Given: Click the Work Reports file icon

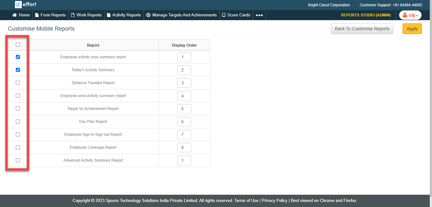Looking at the screenshot, I should (x=73, y=15).
